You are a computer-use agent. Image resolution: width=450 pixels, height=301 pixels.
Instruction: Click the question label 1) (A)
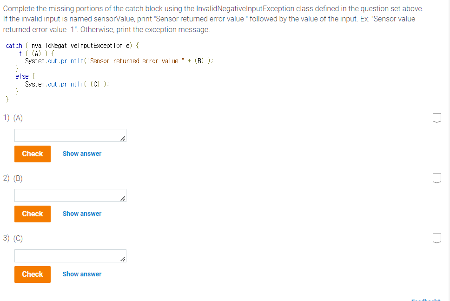[12, 118]
